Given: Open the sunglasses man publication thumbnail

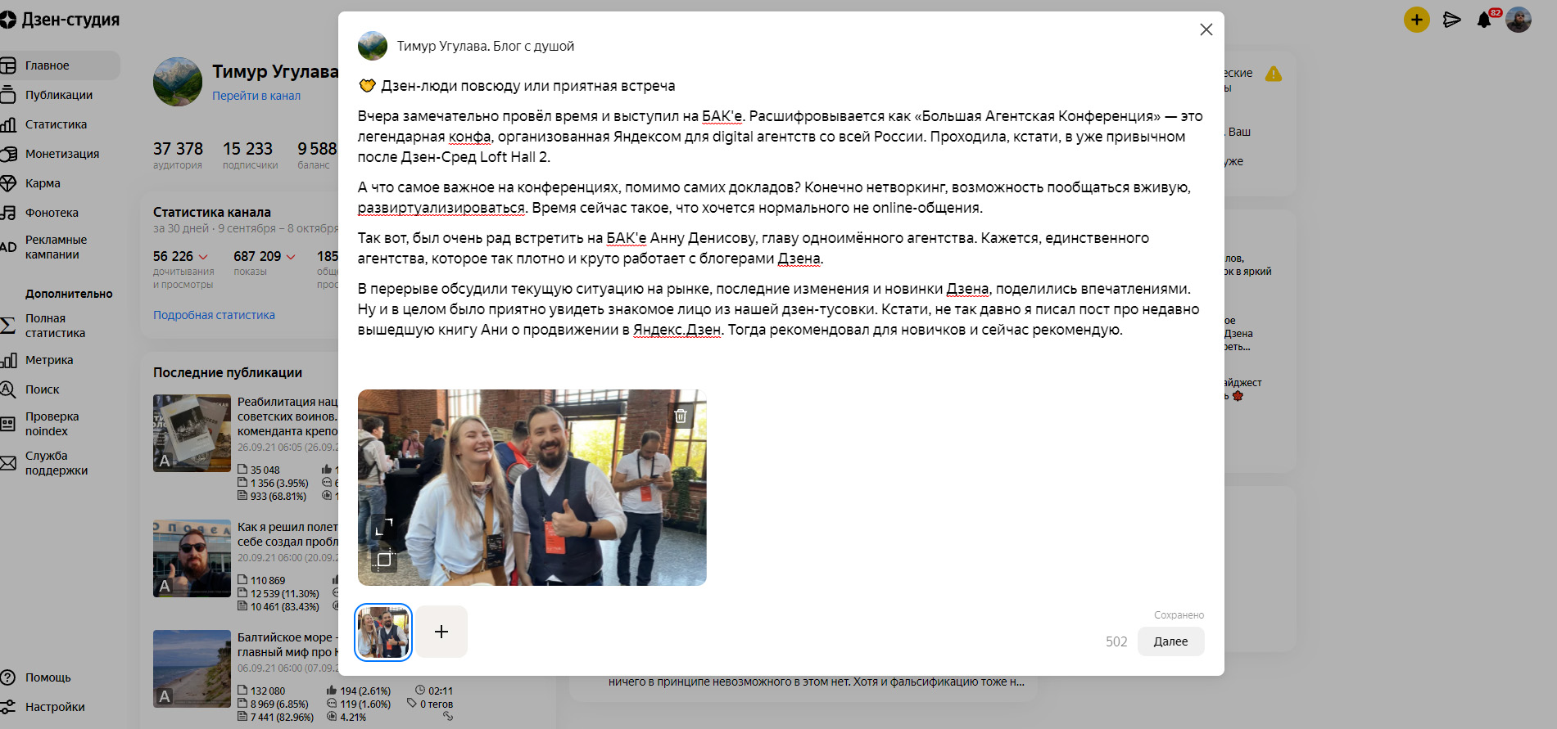Looking at the screenshot, I should 192,558.
